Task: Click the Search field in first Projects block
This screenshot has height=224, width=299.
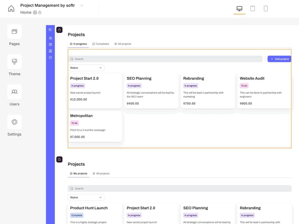Action: (x=165, y=59)
